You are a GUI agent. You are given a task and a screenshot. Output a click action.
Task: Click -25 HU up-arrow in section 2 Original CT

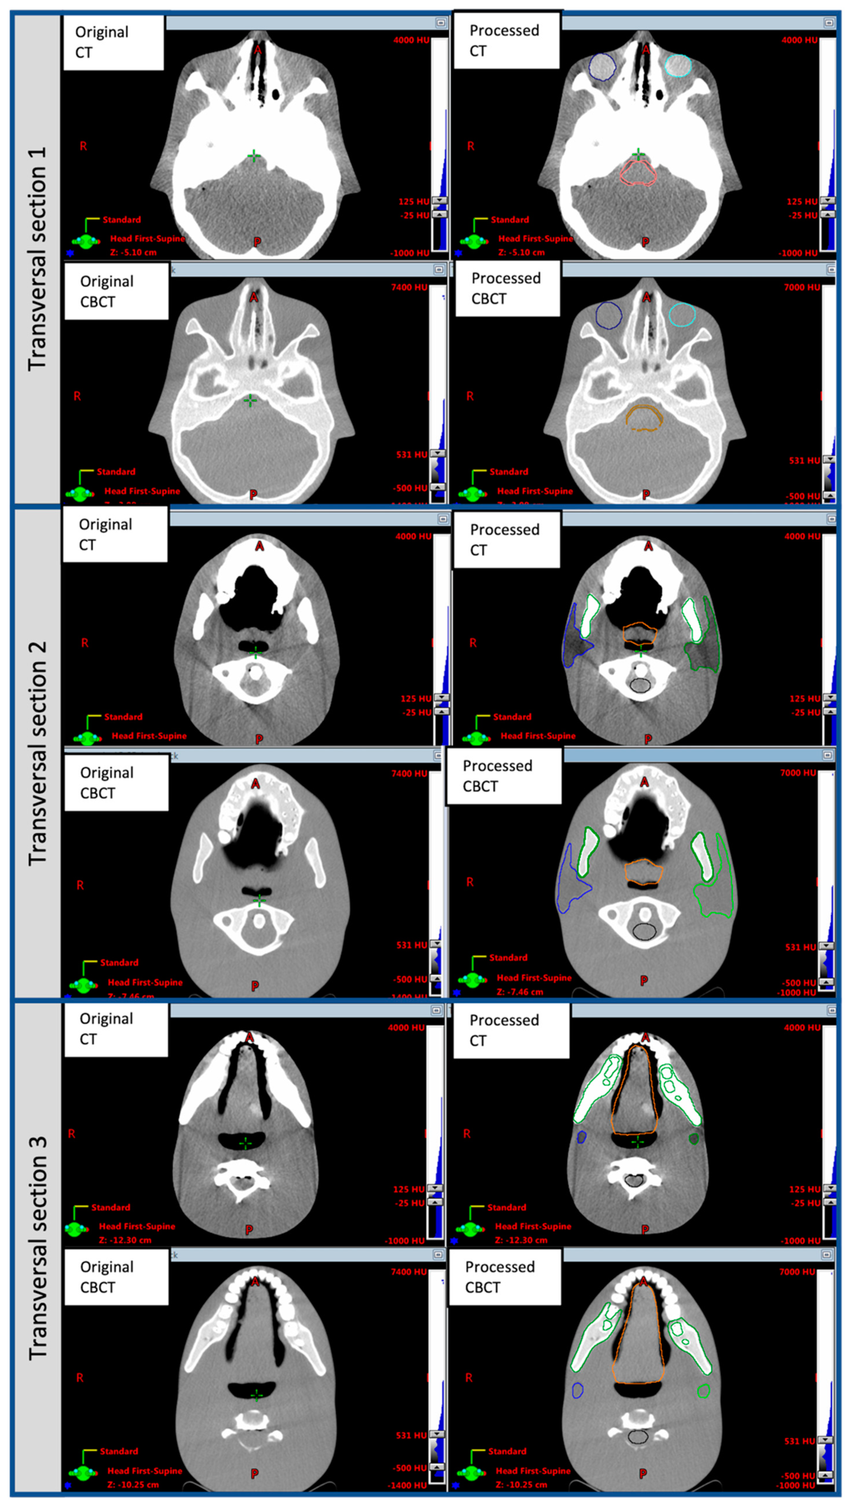441,711
